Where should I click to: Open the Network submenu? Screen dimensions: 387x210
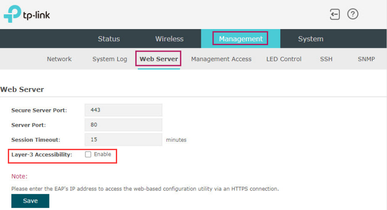[x=59, y=59]
